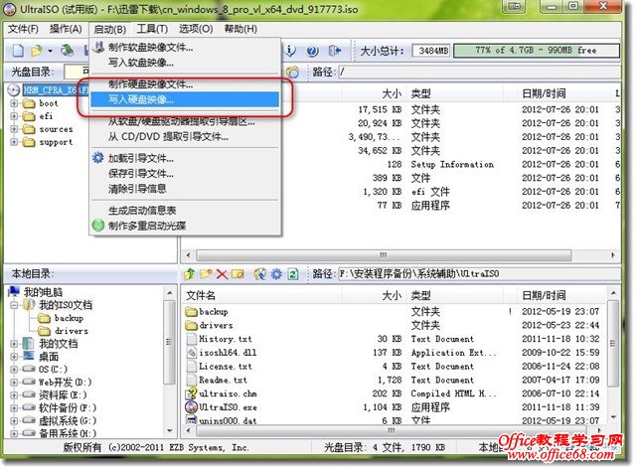Click the isoshl64.dll file icon
The height and width of the screenshot is (469, 636).
pyautogui.click(x=192, y=352)
